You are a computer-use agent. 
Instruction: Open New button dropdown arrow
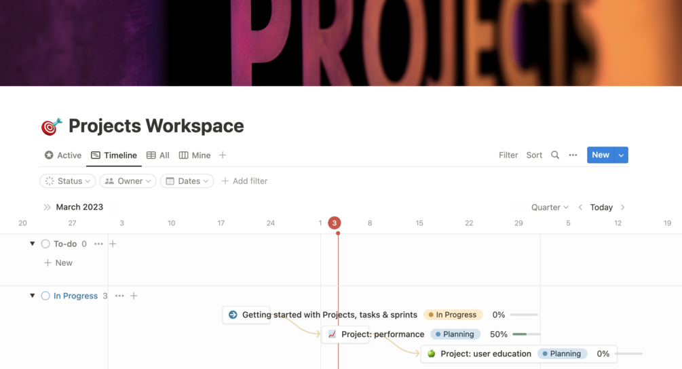pos(621,155)
